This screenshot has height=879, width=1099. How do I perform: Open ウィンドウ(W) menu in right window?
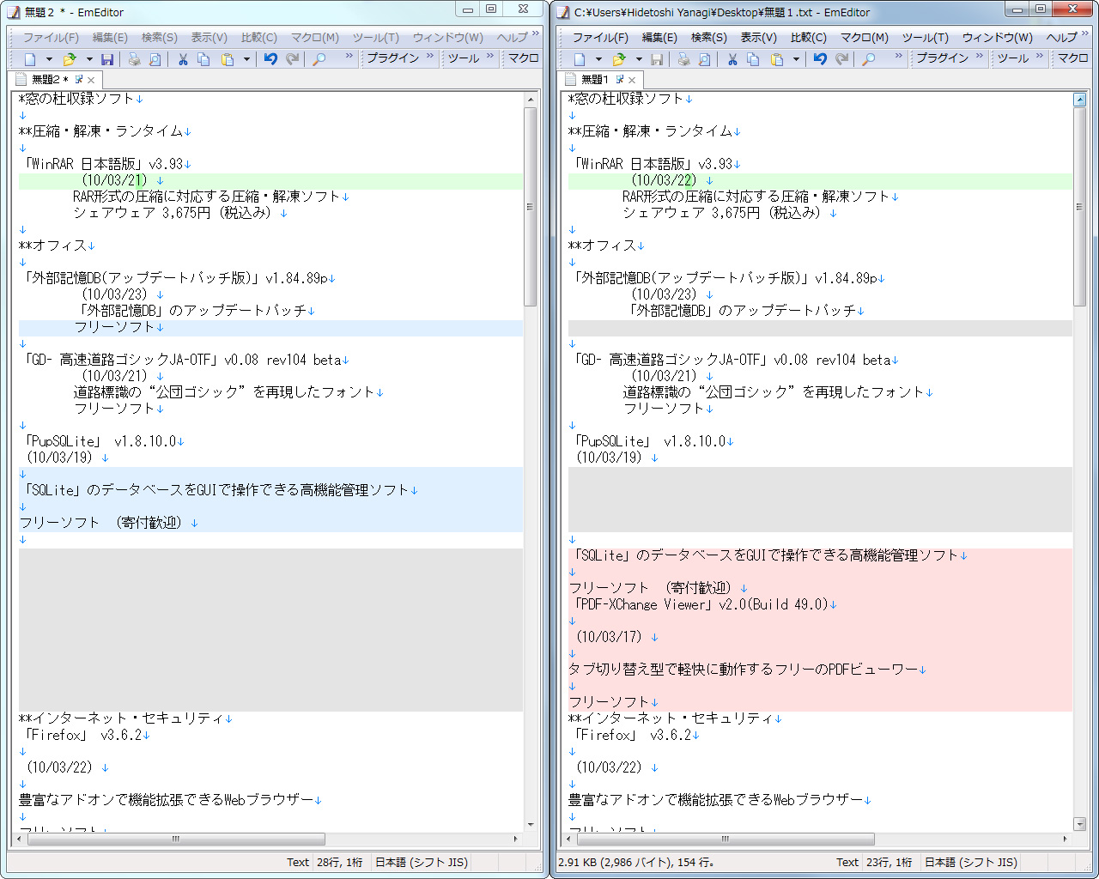[x=997, y=38]
